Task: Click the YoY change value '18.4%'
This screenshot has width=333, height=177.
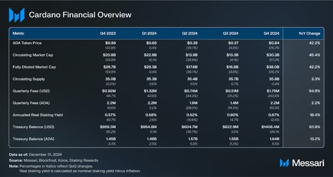Action: (315, 115)
